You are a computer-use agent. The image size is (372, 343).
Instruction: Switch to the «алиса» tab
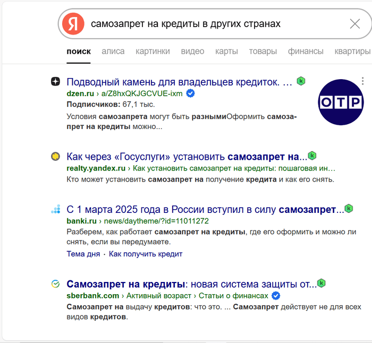pos(113,52)
